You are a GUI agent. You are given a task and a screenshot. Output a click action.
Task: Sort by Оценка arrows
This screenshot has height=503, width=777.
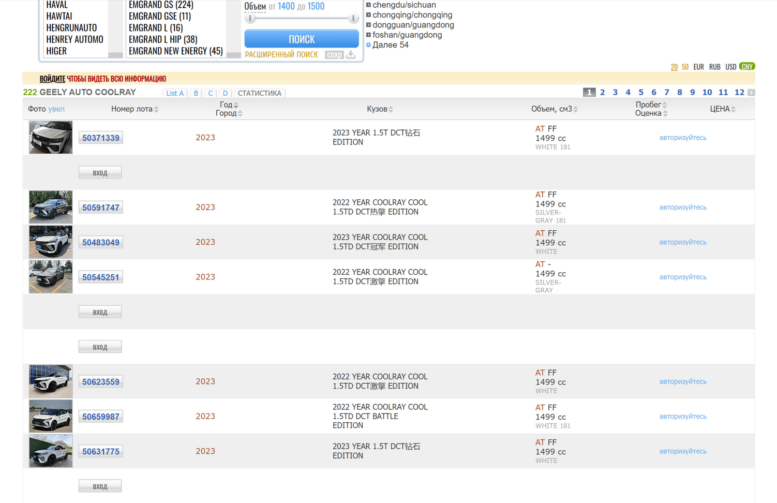(x=665, y=113)
